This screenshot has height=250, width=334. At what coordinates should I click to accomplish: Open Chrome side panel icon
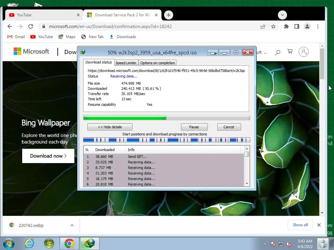click(x=297, y=26)
